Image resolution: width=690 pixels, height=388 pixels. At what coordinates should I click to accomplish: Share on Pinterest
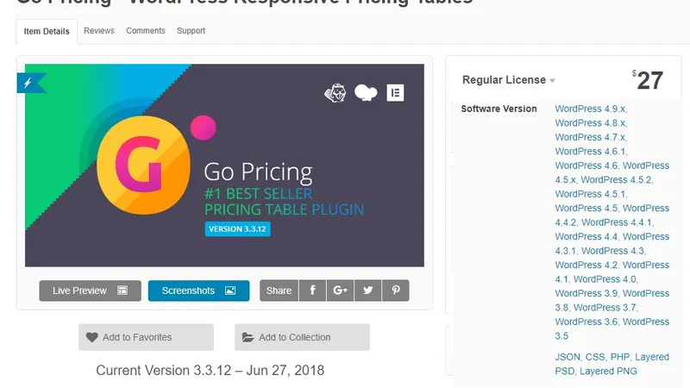point(396,291)
